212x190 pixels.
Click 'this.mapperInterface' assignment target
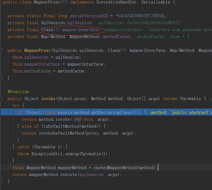pyautogui.click(x=36, y=64)
